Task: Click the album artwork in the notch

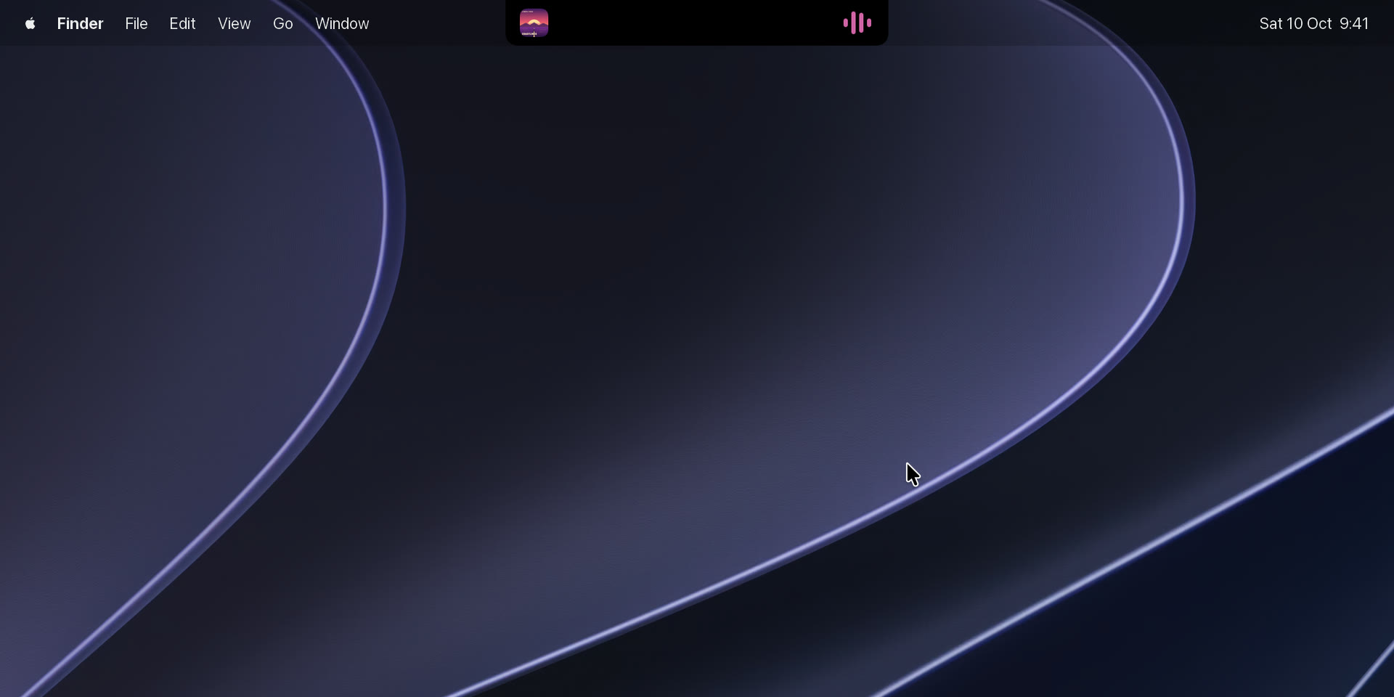Action: (x=534, y=23)
